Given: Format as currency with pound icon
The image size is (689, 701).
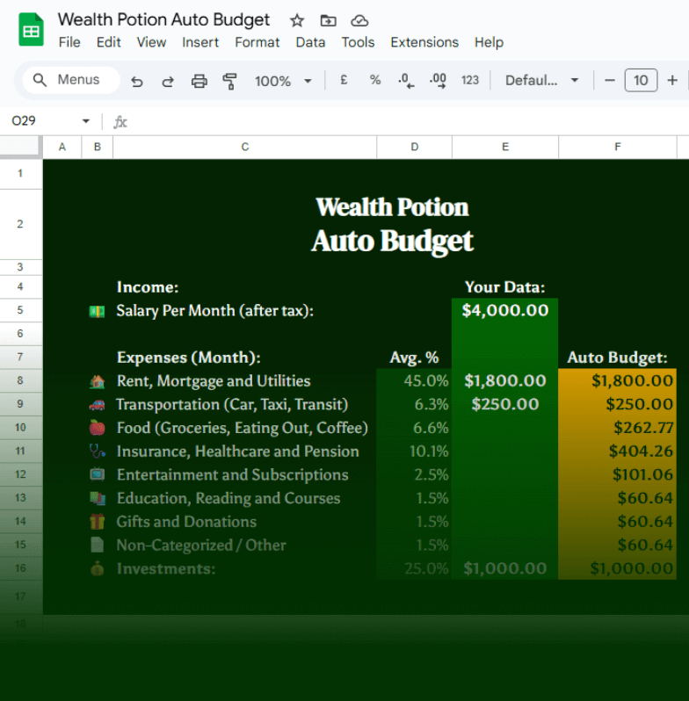Looking at the screenshot, I should (x=344, y=80).
